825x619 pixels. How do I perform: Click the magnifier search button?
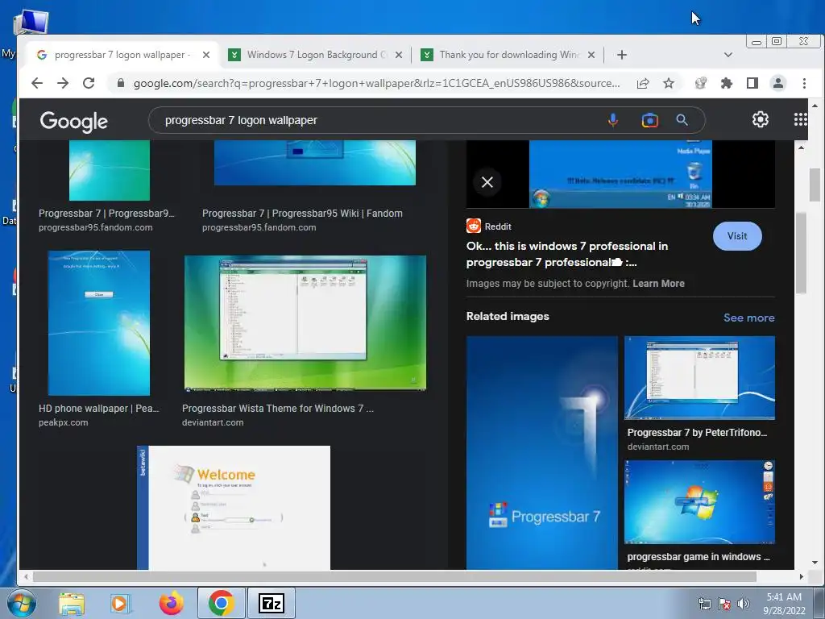pos(682,121)
